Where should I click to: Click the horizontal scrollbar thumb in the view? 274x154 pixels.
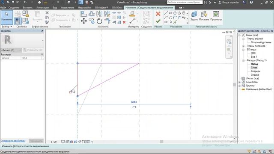point(161,142)
